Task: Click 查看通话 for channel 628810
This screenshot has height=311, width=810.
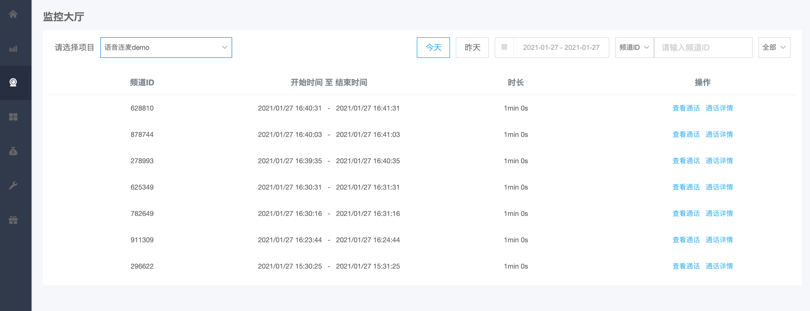Action: [x=686, y=108]
